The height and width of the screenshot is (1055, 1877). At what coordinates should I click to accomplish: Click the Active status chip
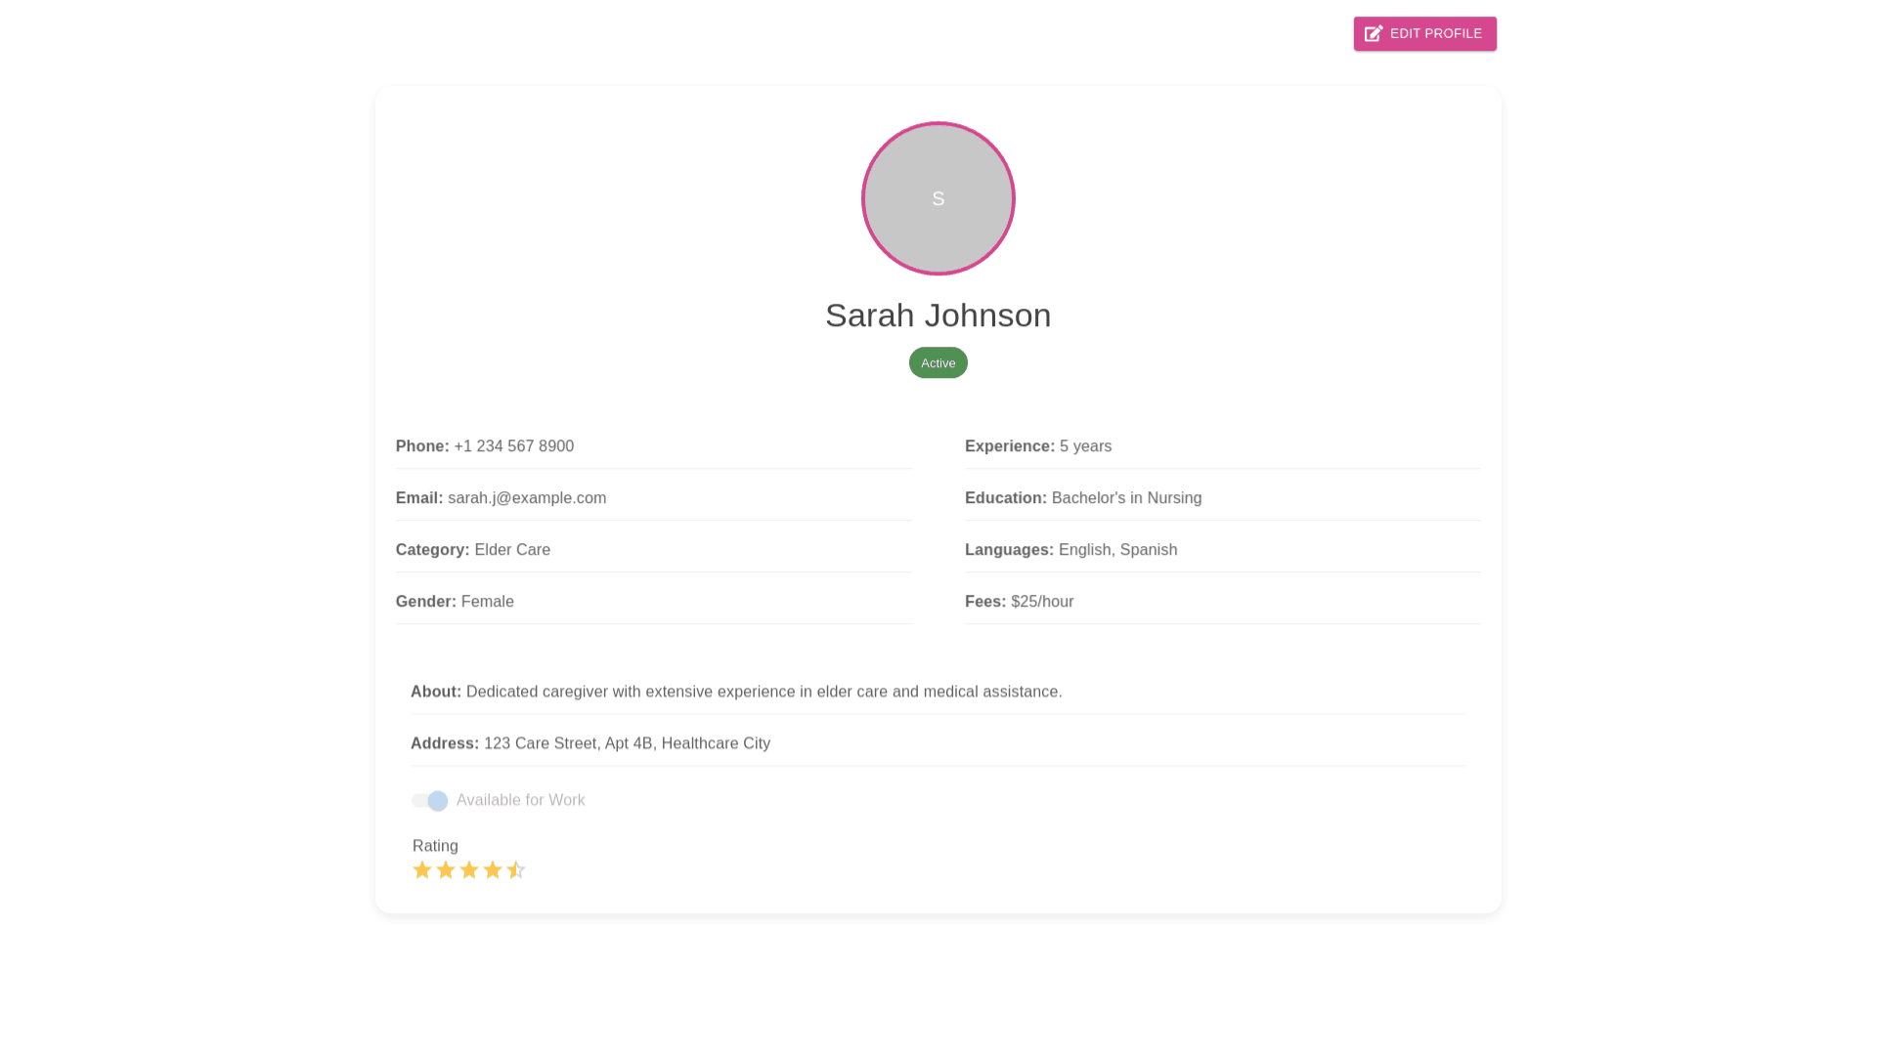coord(938,363)
